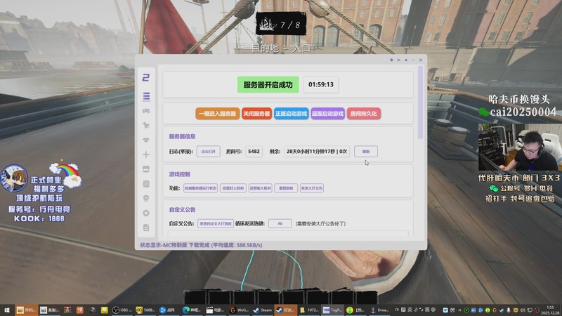The height and width of the screenshot is (316, 562).
Task: Click the pin icon in the title bar
Action: 391,60
